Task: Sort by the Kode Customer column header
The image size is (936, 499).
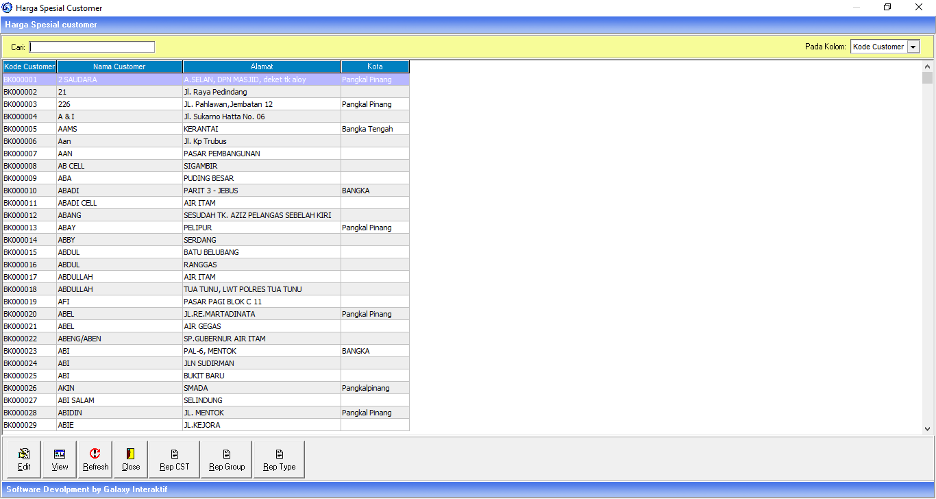Action: 29,66
